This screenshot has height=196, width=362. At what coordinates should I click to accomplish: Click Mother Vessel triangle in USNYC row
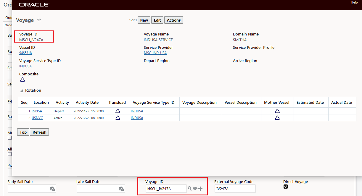pos(277,118)
